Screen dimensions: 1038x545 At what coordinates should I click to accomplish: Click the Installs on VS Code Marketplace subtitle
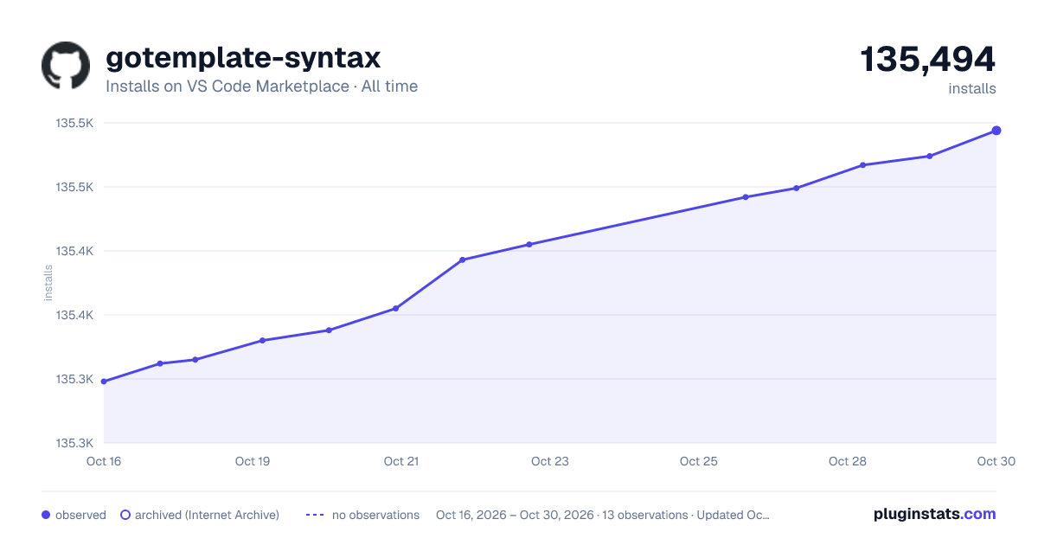click(261, 87)
